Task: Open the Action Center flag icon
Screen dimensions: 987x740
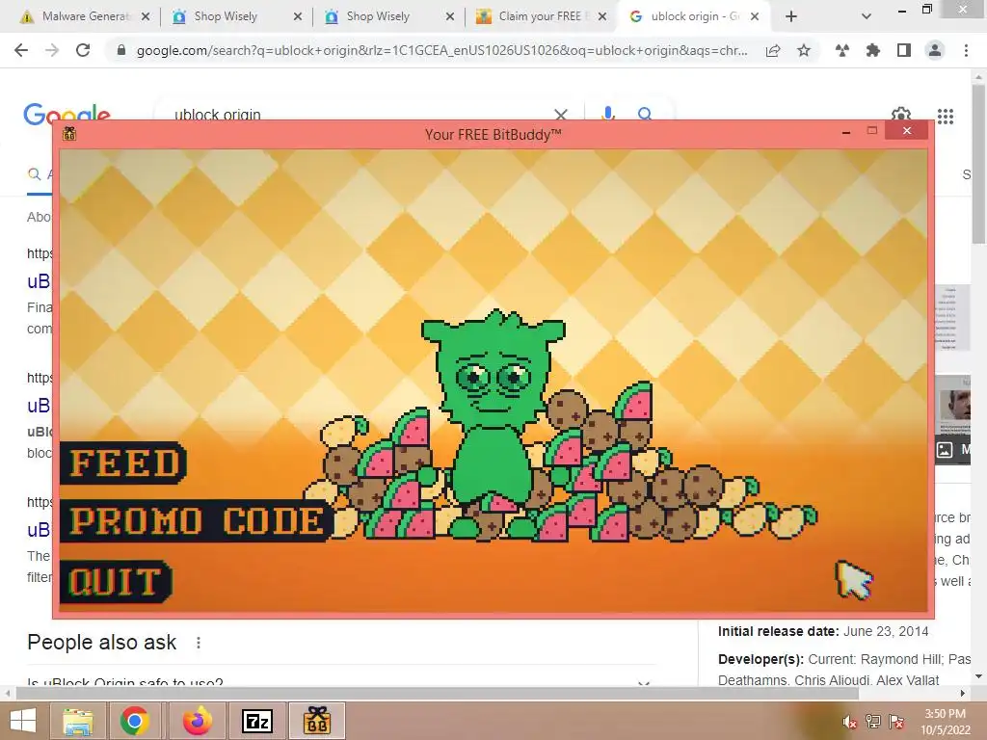Action: [896, 722]
